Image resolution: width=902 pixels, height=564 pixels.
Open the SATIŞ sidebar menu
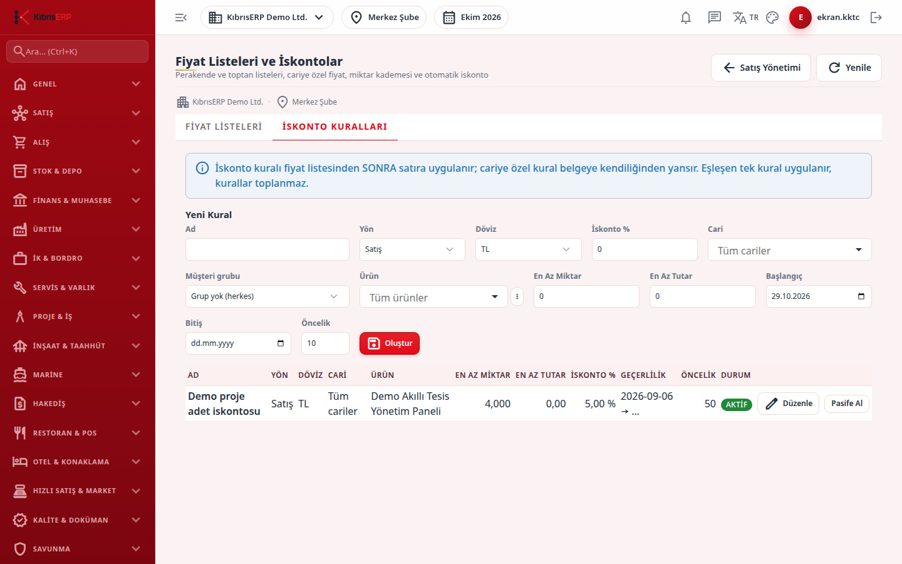tap(78, 113)
